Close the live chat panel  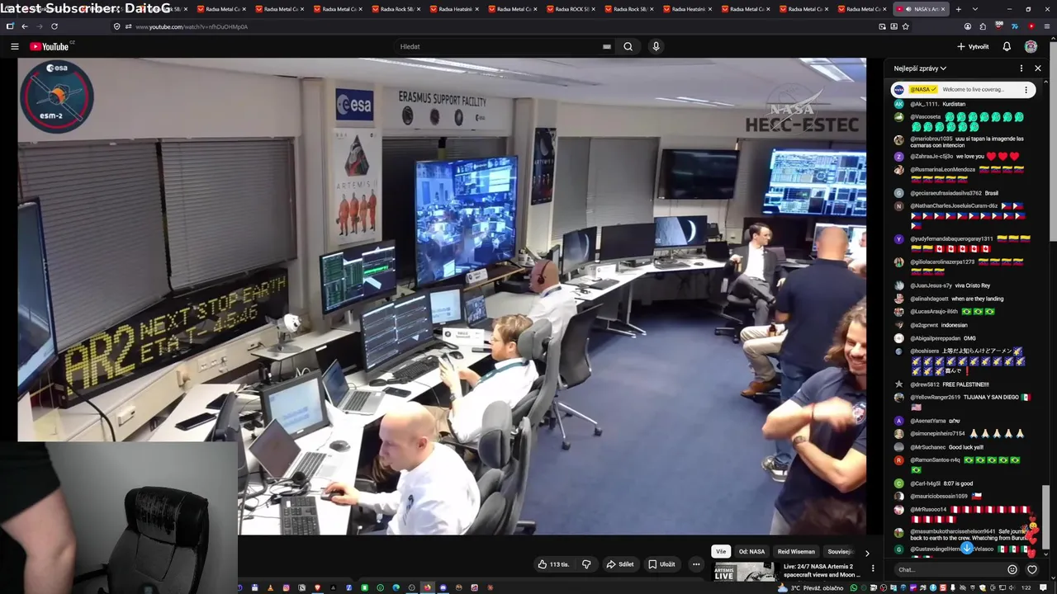point(1038,68)
